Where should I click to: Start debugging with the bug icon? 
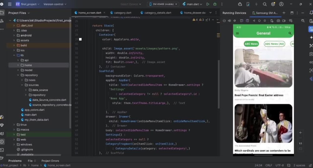coord(215,4)
